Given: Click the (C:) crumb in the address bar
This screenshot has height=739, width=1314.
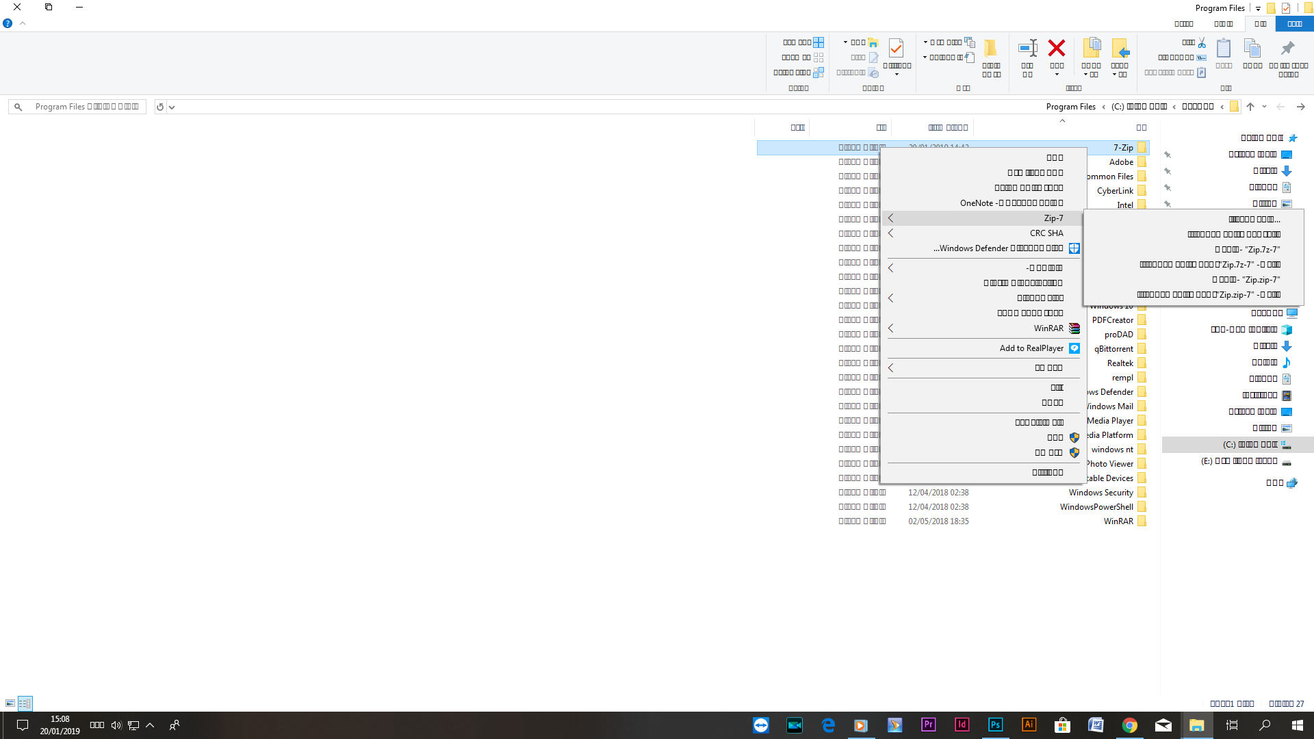Looking at the screenshot, I should [1139, 107].
